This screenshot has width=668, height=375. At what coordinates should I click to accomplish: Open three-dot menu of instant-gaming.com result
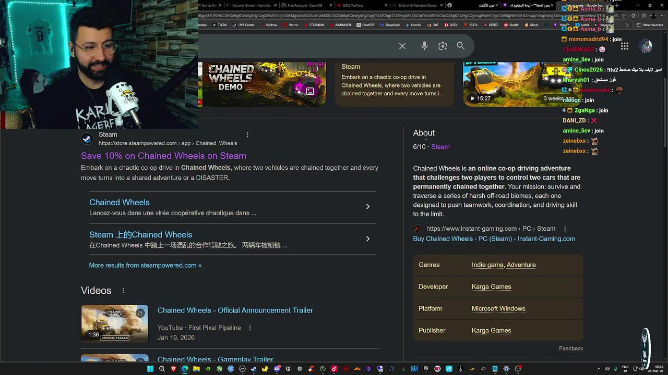tap(565, 229)
